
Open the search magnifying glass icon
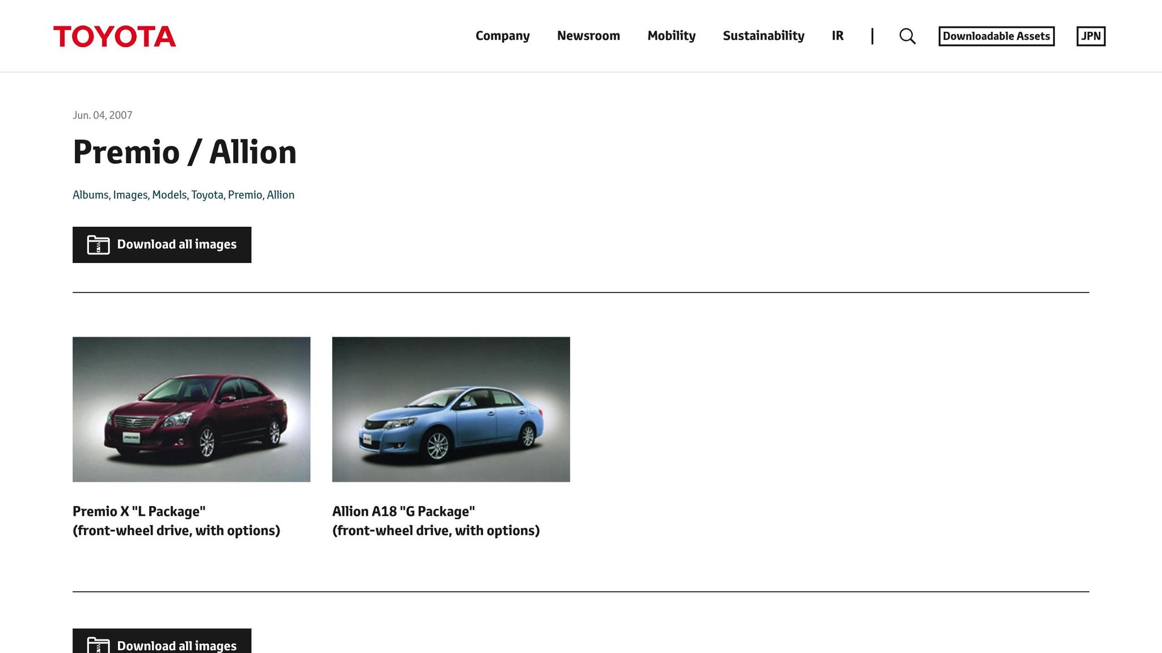pyautogui.click(x=907, y=36)
